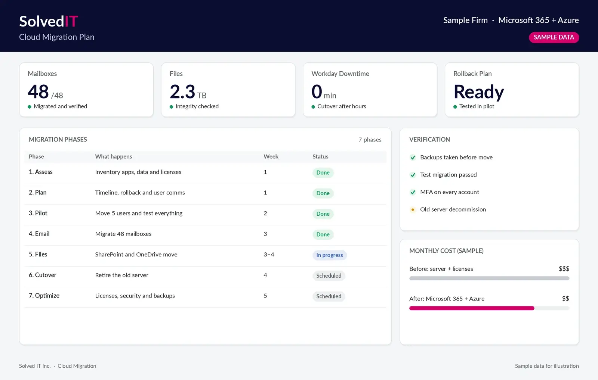Click the pink After: Microsoft 365 + Azure cost bar

click(x=472, y=308)
